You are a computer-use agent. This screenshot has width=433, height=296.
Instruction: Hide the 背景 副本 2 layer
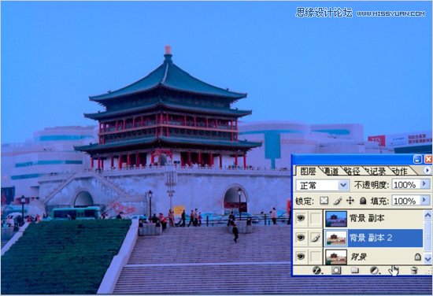301,238
